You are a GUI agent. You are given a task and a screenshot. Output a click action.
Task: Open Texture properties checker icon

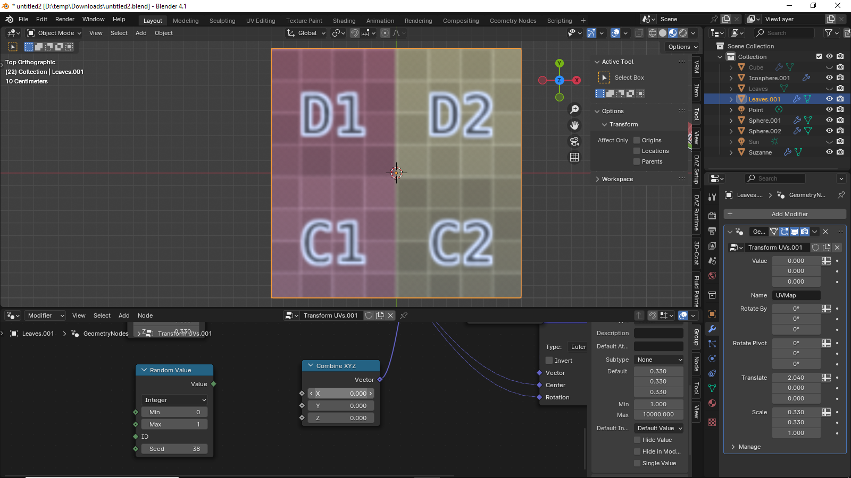coord(712,422)
